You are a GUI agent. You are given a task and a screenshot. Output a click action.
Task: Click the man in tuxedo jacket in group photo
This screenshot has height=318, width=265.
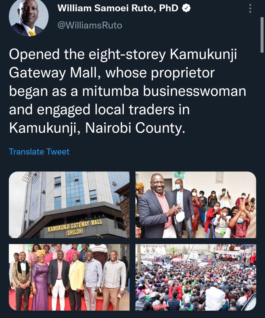(x=21, y=281)
